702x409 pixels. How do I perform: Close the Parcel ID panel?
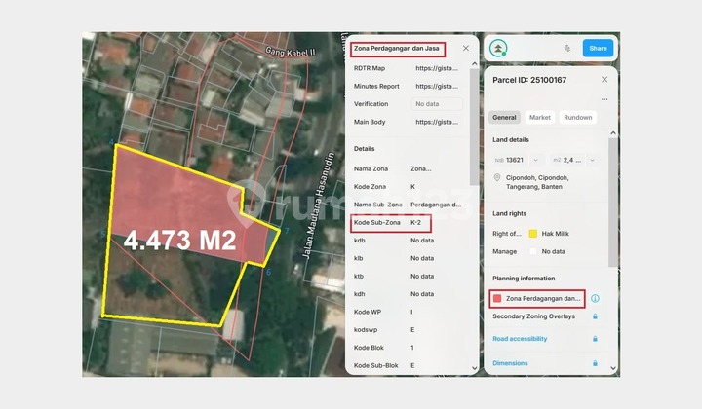point(604,80)
